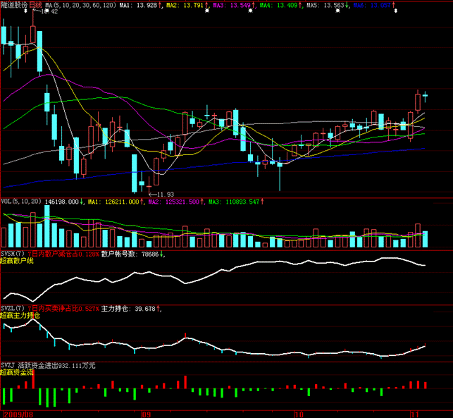Image resolution: width=453 pixels, height=418 pixels.
Task: Click the SVSH(7) indicator label
Action: [13, 254]
